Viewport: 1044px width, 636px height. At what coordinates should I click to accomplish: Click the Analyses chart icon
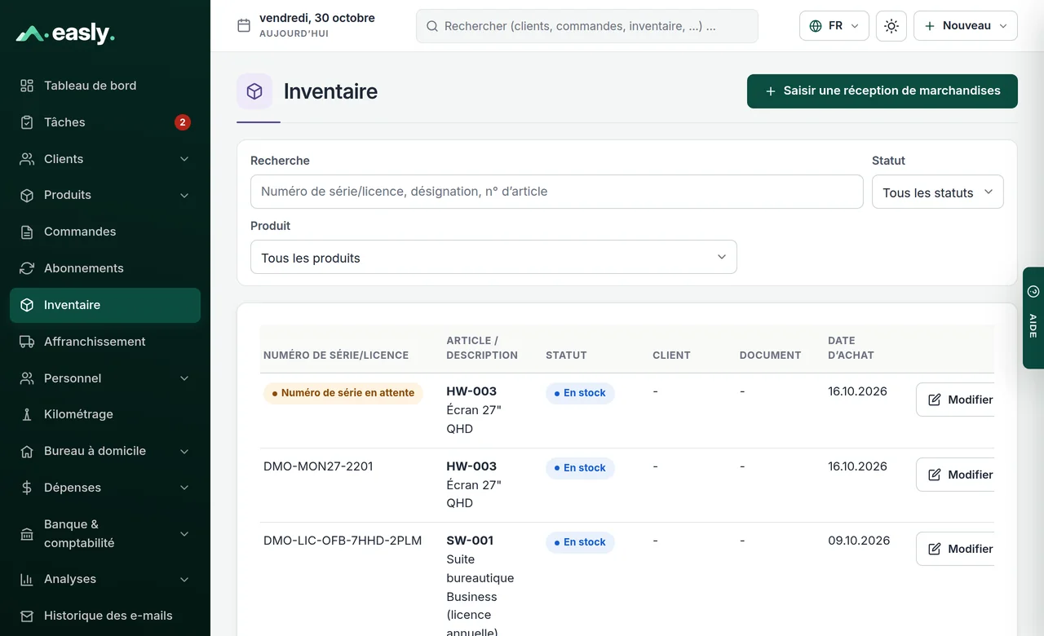27,579
